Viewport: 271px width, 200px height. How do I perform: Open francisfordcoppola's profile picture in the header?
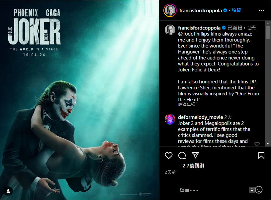[x=170, y=10]
